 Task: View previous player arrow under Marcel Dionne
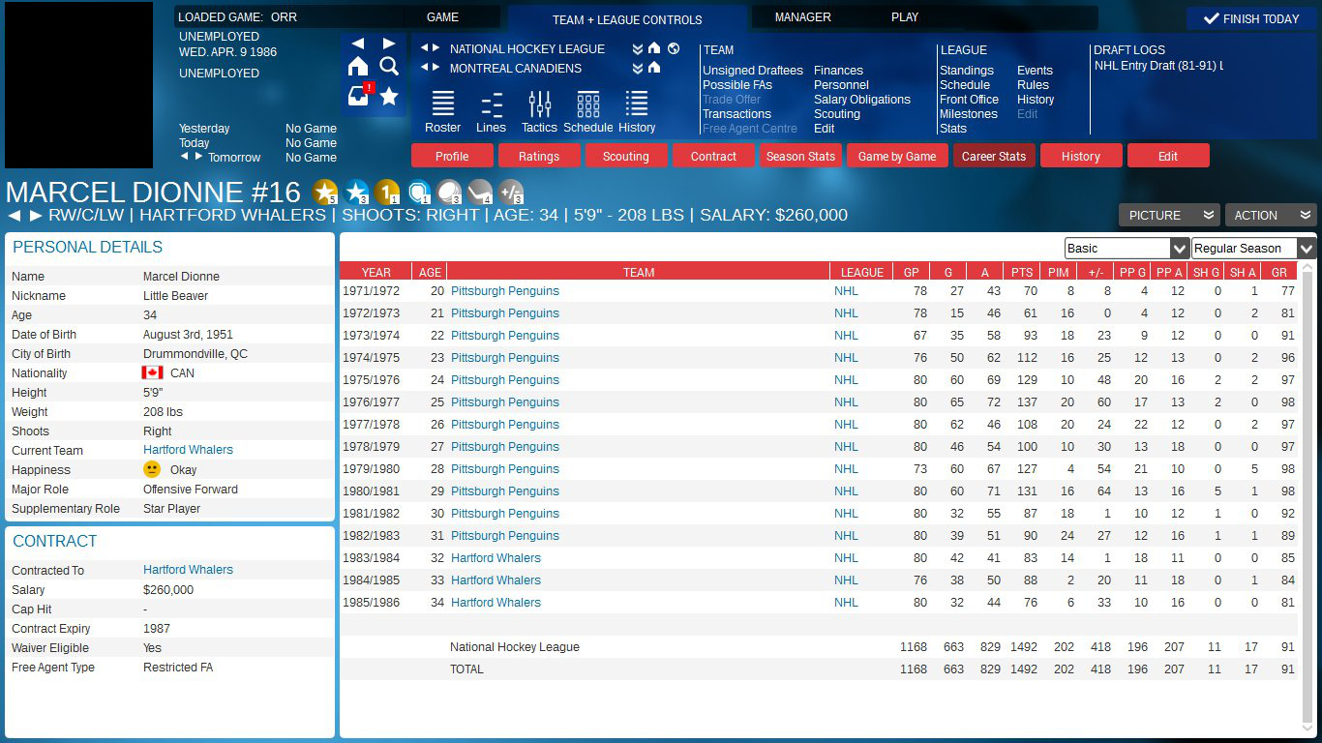(15, 215)
